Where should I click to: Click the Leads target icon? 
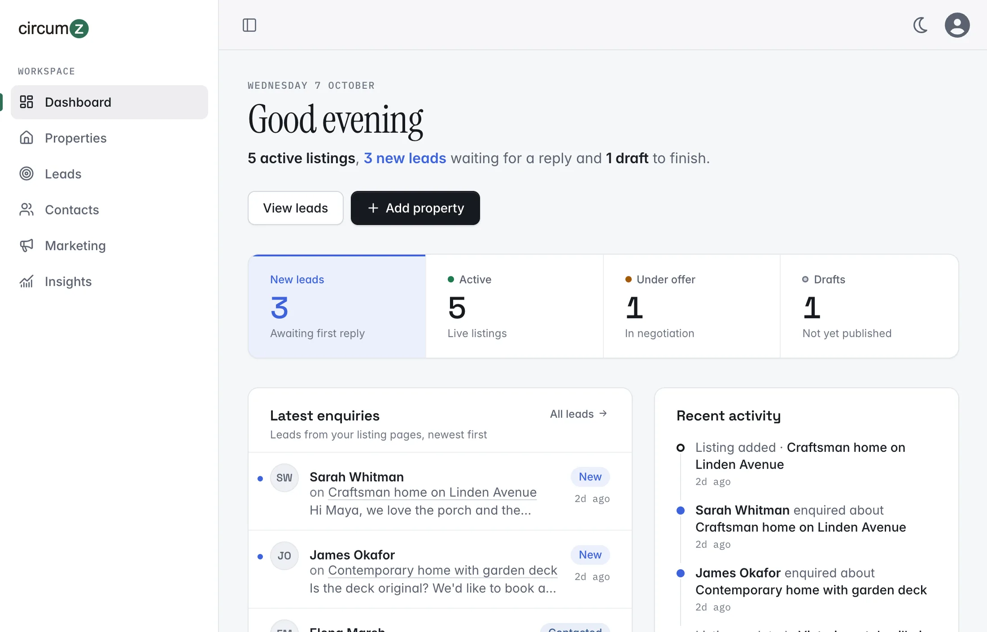pos(26,174)
